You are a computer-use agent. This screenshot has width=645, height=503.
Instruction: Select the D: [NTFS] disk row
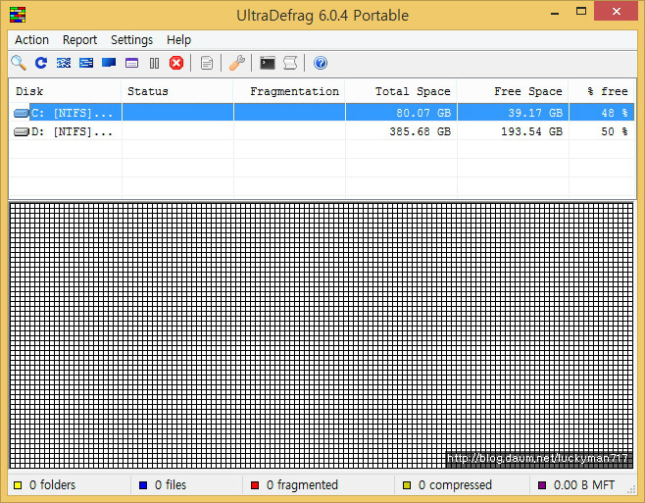pyautogui.click(x=322, y=131)
